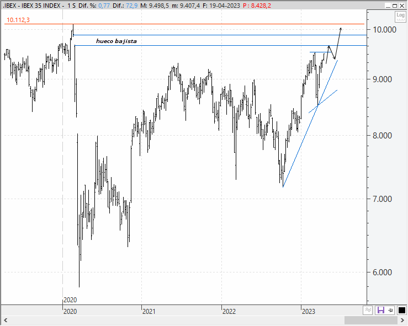
Task: Click the date F: 19-04-2023
Action: pos(221,6)
